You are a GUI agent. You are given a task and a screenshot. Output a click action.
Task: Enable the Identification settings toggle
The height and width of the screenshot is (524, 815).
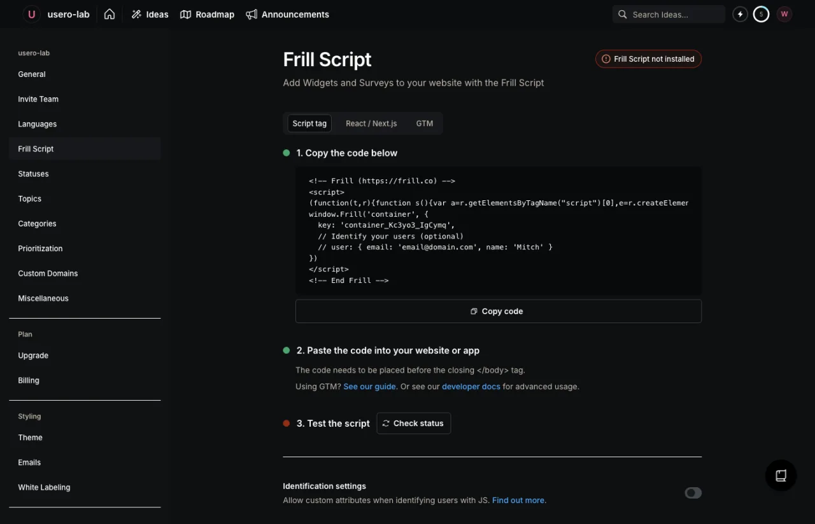point(693,493)
